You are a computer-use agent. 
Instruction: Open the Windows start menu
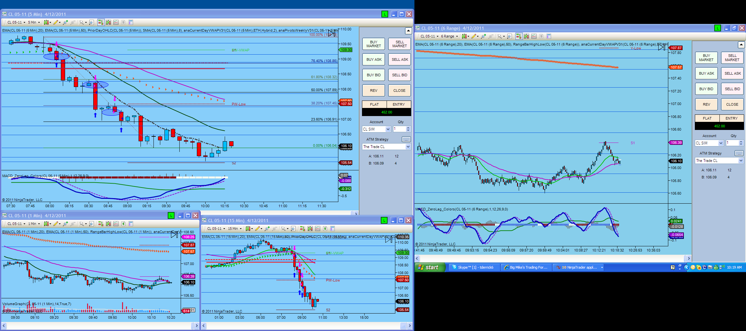click(430, 267)
